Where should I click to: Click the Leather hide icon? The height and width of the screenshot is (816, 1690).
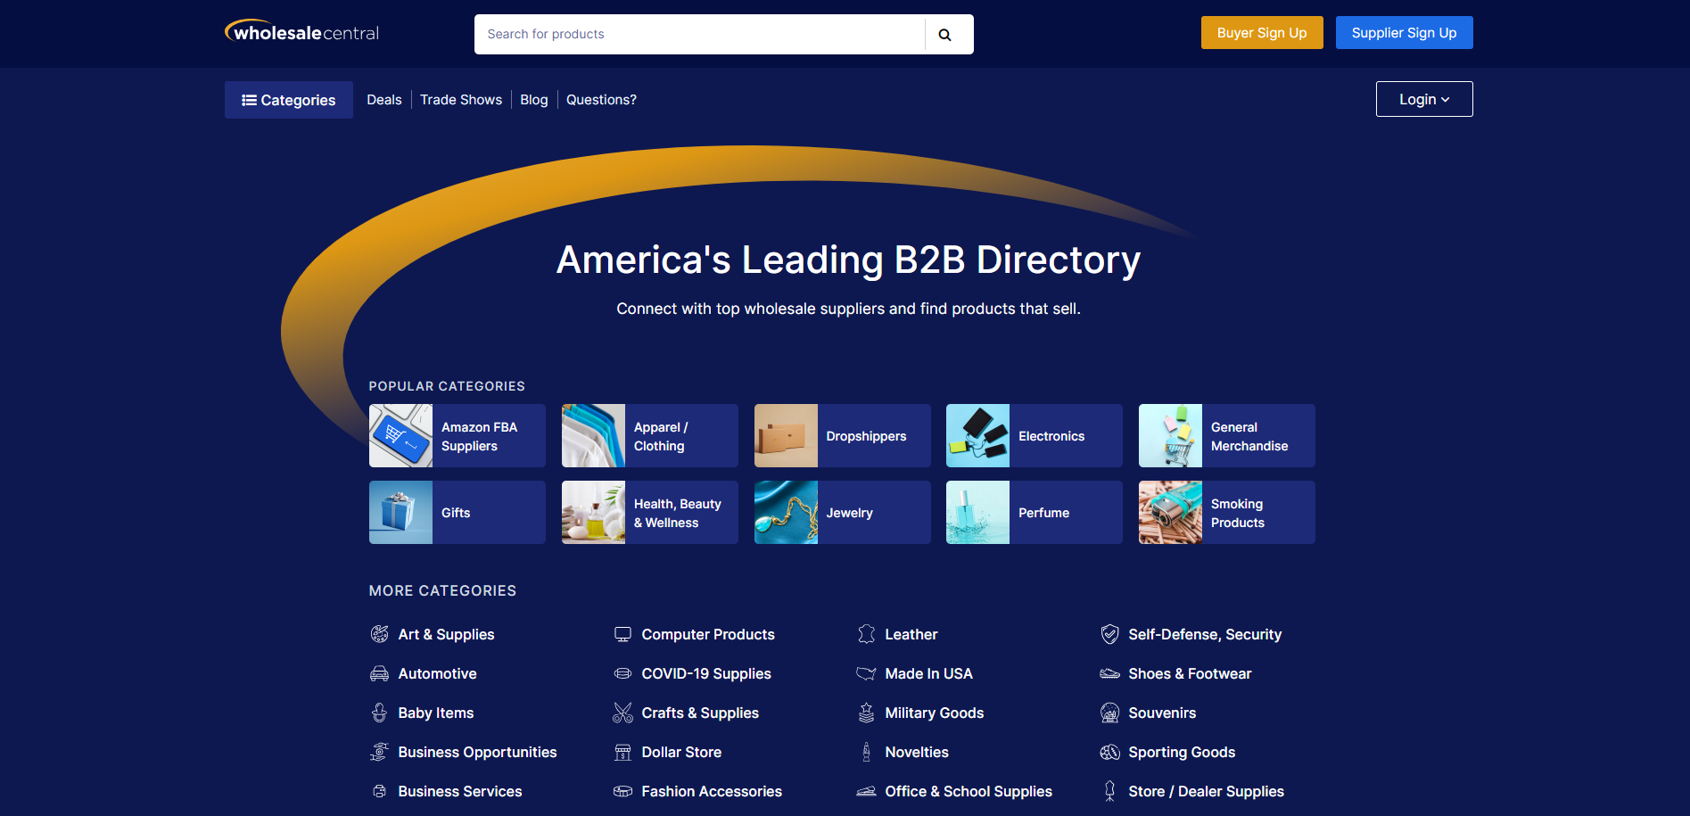click(867, 634)
